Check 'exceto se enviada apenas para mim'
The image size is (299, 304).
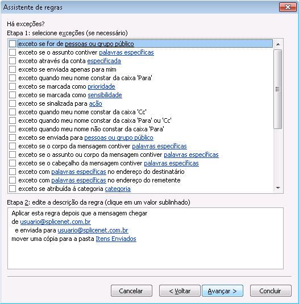(13, 69)
